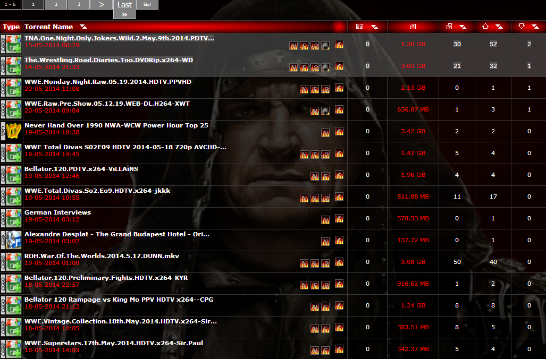Image resolution: width=546 pixels, height=359 pixels.
Task: Click the 57 seeders count for TNA row
Action: pos(493,44)
